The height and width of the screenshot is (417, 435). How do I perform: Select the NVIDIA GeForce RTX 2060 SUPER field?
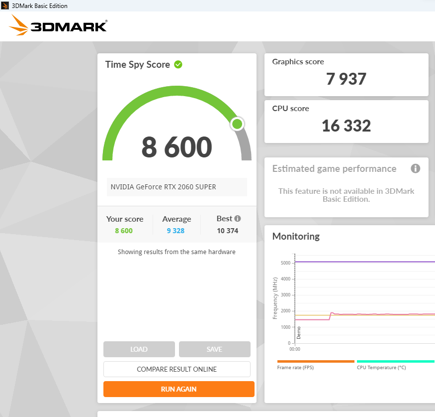[176, 187]
